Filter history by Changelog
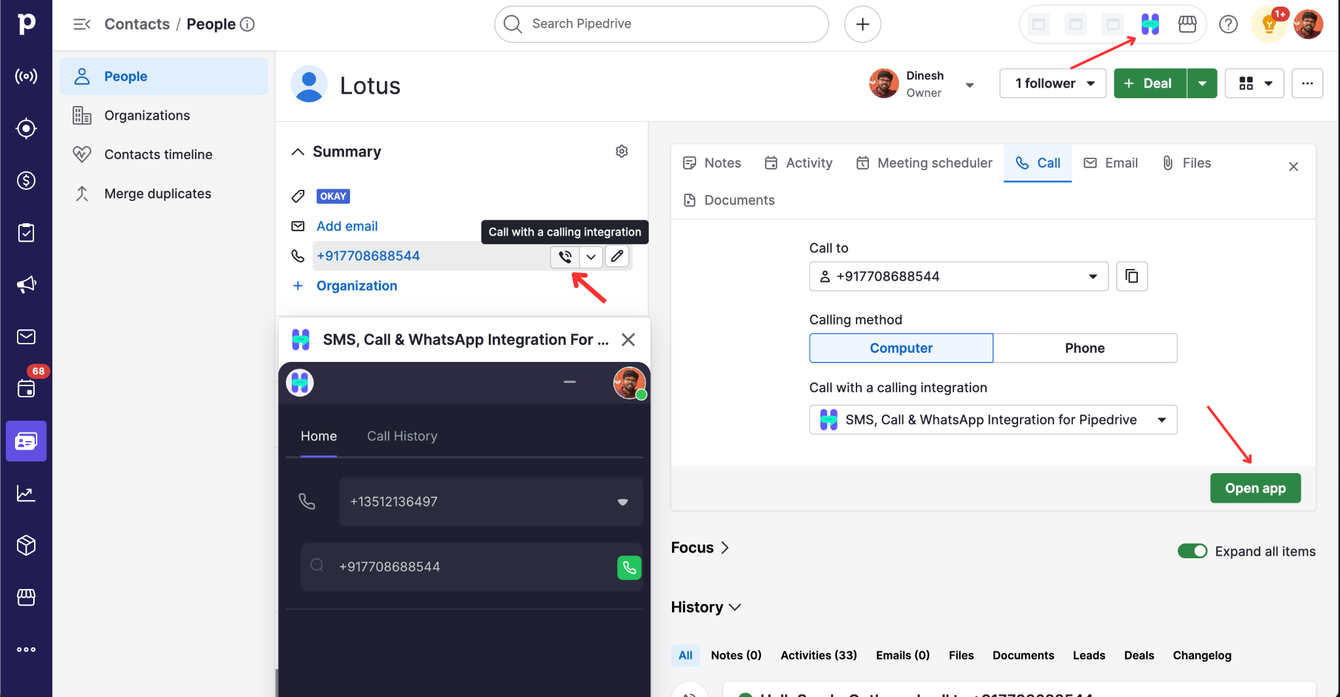 [x=1202, y=656]
